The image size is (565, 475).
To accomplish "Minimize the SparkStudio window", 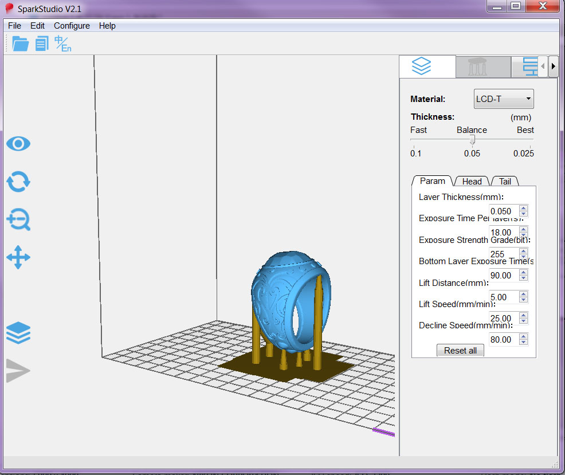I will (497, 6).
